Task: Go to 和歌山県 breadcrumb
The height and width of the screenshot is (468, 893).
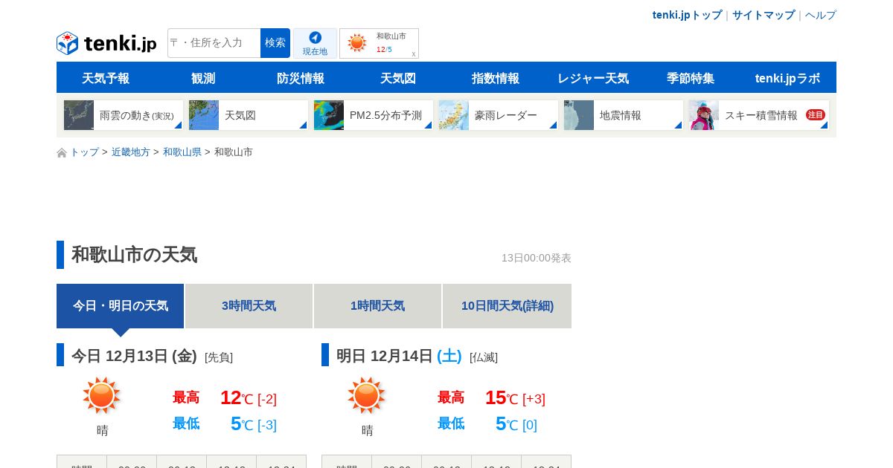Action: pos(182,152)
